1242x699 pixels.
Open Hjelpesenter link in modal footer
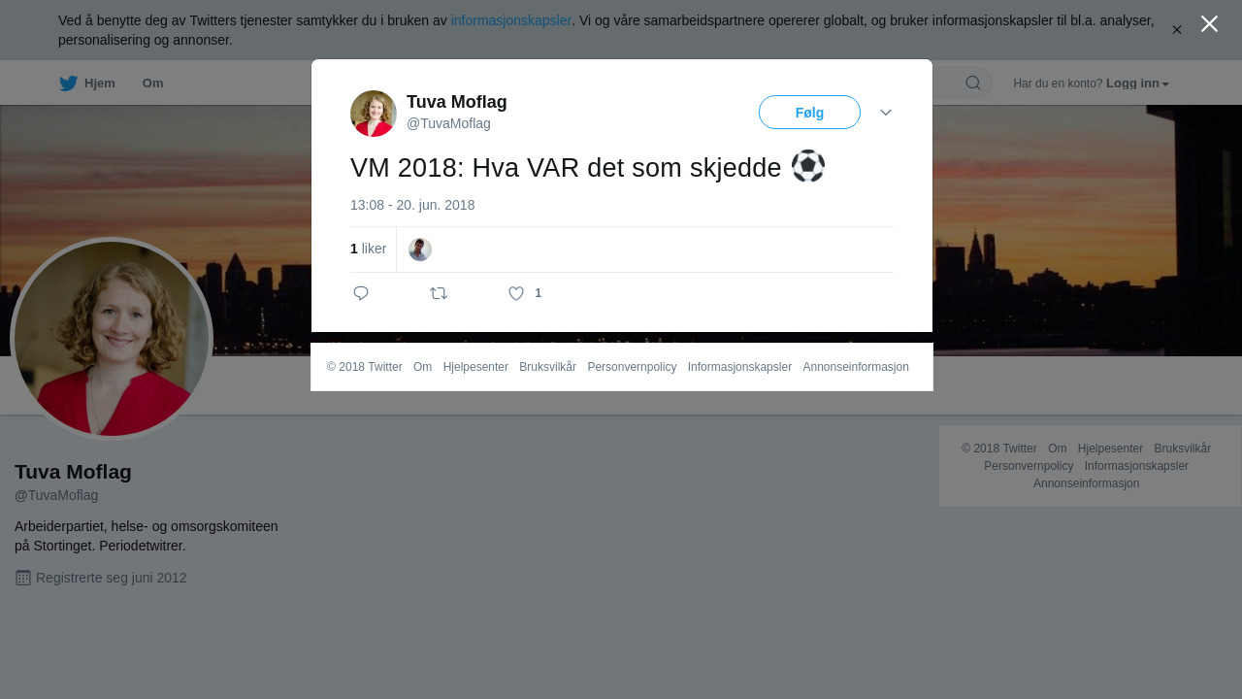coord(475,367)
